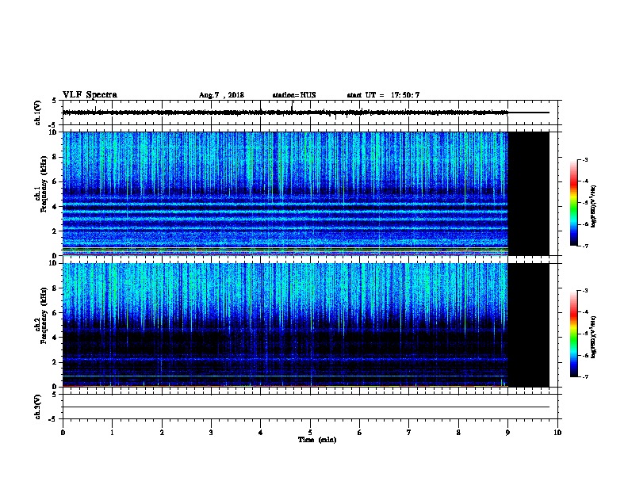Click the red end of ch.1 colorbar
The image size is (628, 485).
pyautogui.click(x=573, y=182)
